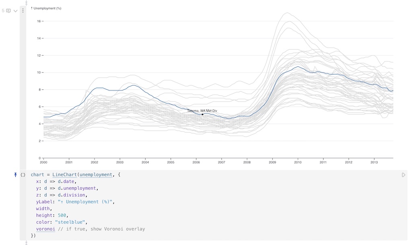The height and width of the screenshot is (245, 412).
Task: Collapse the chart cell using the chevron
Action: click(15, 10)
